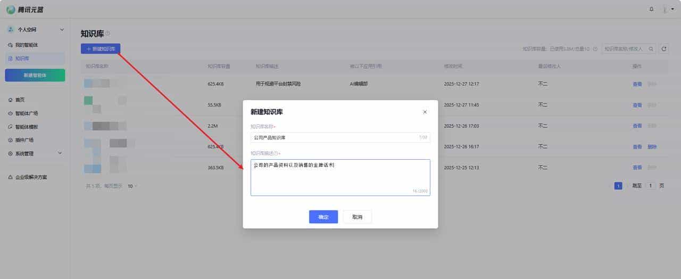Go to 首页 in sidebar
The height and width of the screenshot is (279, 681).
(20, 100)
